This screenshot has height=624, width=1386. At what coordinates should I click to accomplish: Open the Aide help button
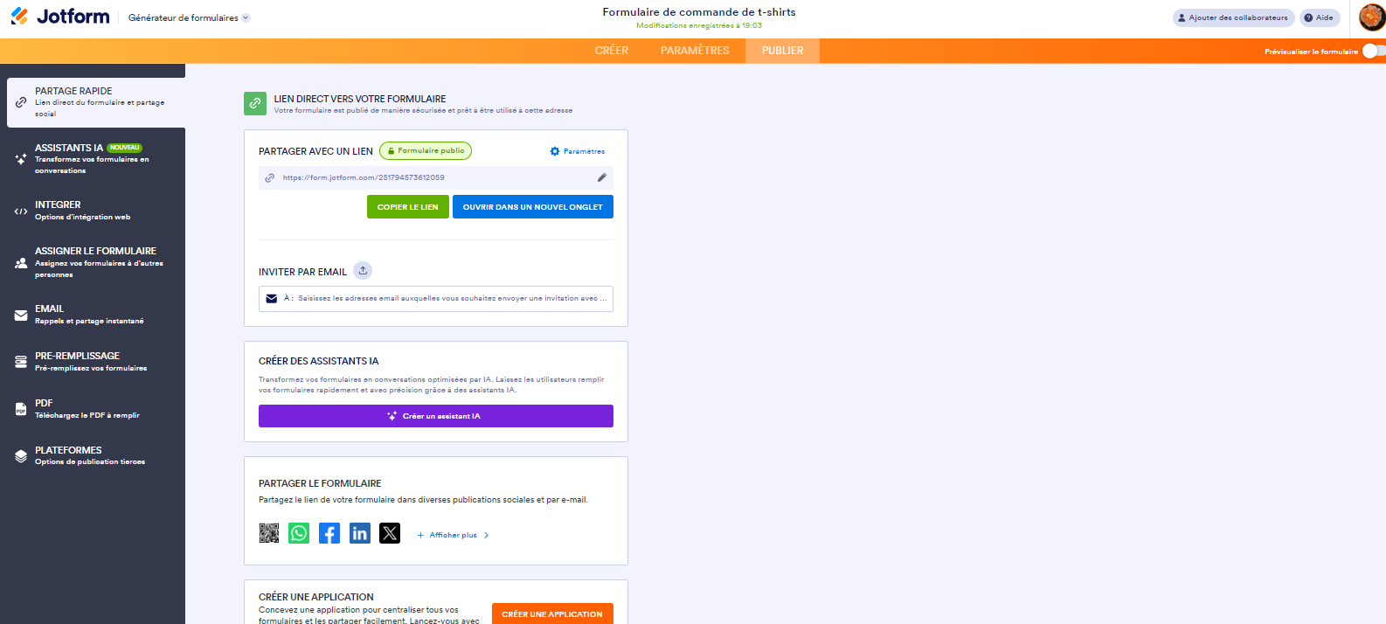1319,17
